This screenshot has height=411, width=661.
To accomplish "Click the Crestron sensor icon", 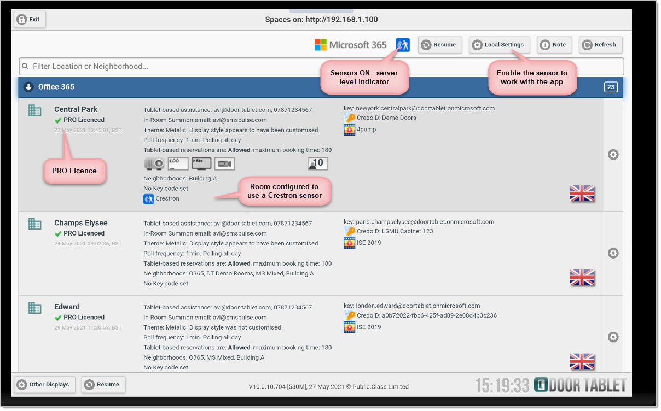I will click(148, 199).
